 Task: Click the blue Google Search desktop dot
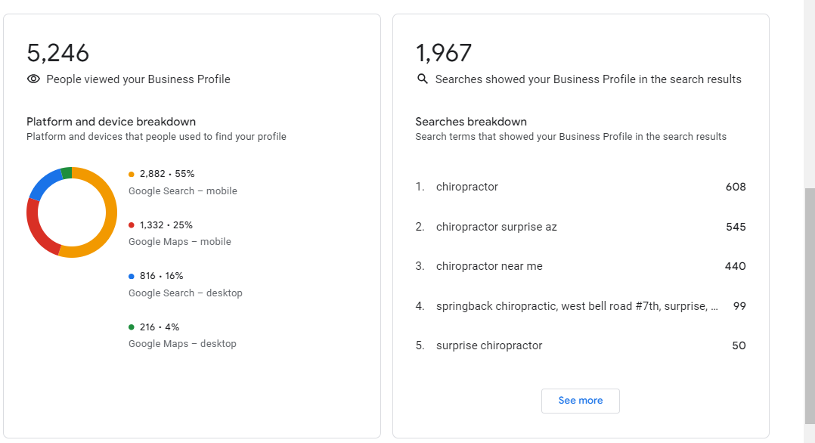click(132, 276)
